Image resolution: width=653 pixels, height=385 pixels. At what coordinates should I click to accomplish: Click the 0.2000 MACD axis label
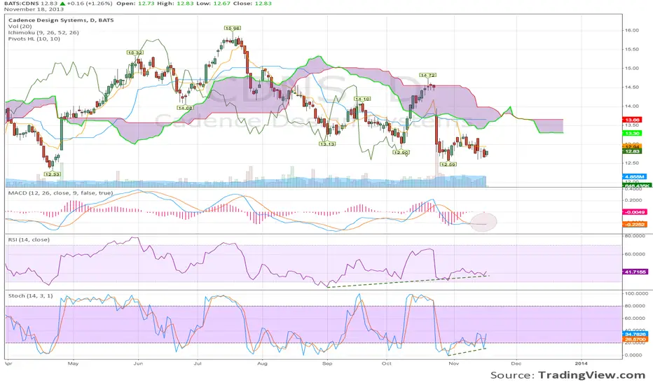point(634,200)
